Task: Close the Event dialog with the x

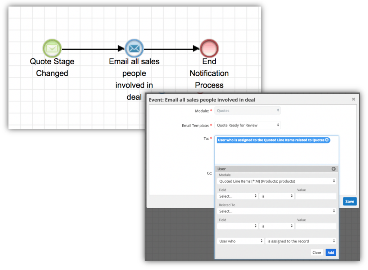Action: point(353,99)
